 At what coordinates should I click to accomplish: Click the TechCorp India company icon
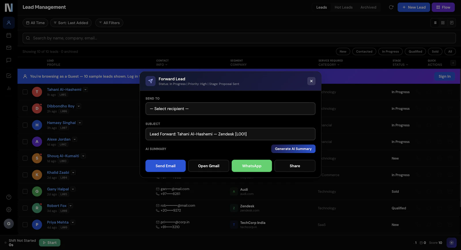(234, 225)
